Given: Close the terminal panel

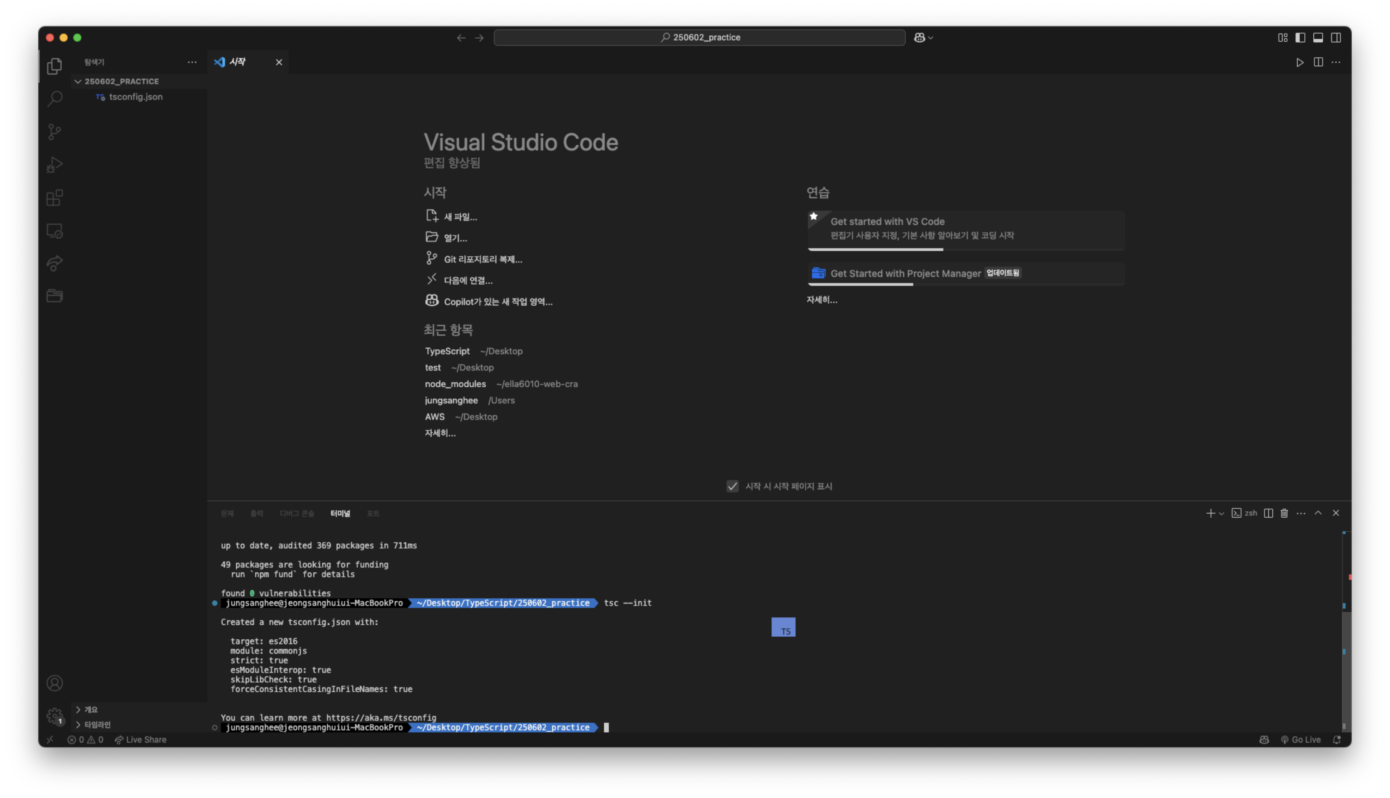Looking at the screenshot, I should (1336, 513).
